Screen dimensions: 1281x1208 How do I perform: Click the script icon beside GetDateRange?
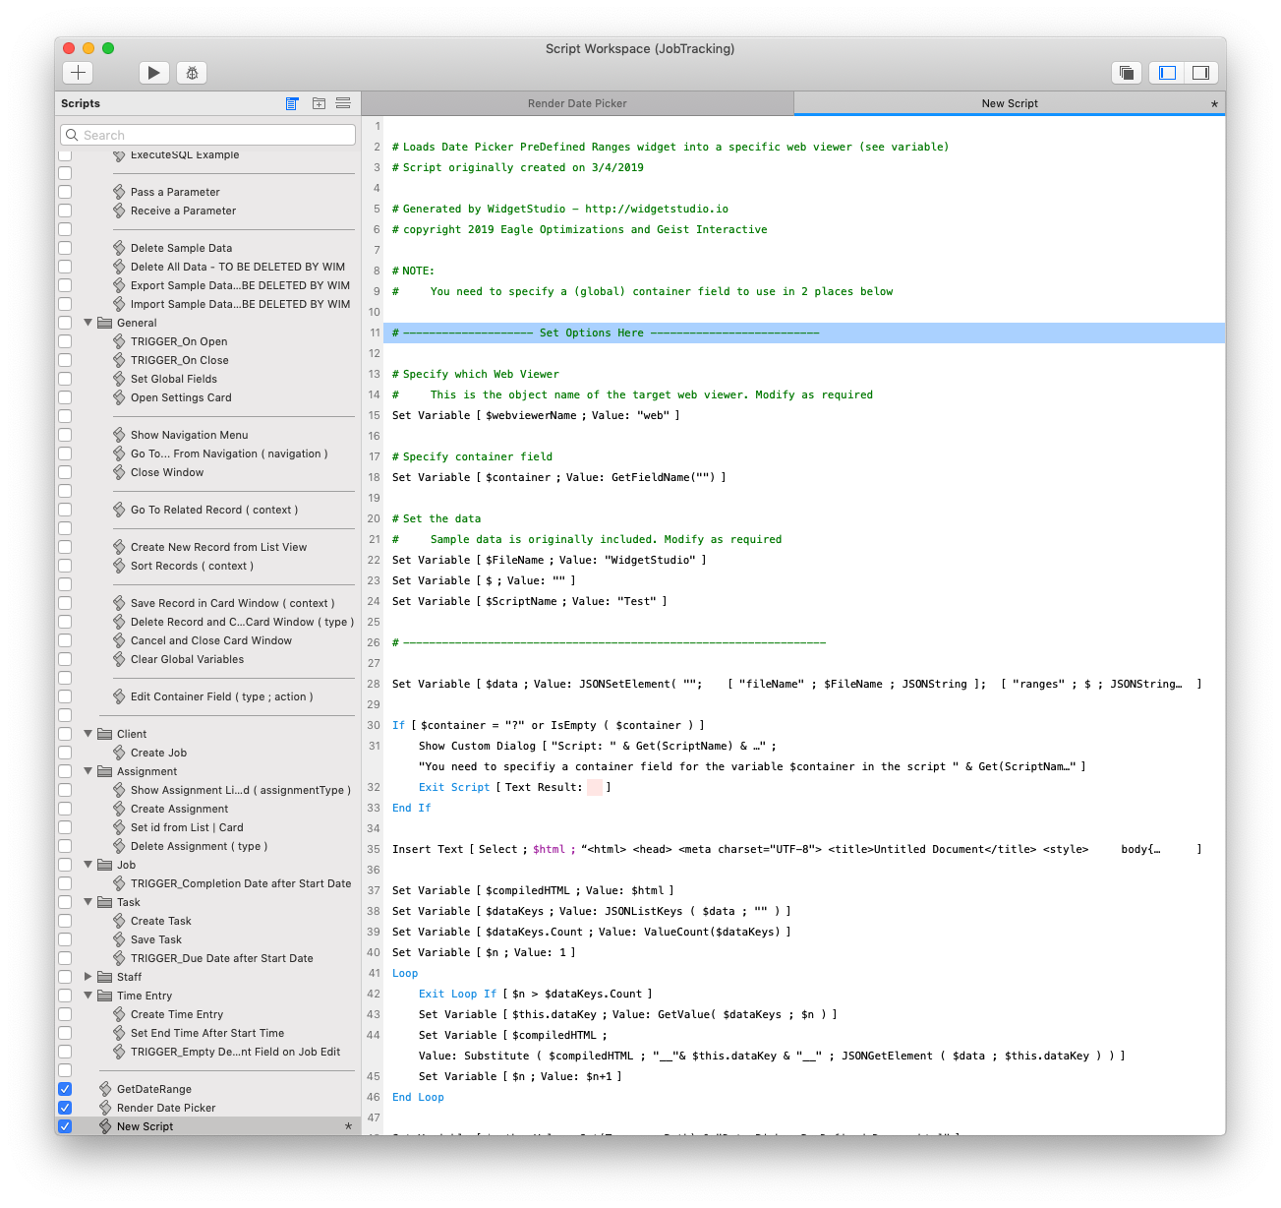point(105,1089)
